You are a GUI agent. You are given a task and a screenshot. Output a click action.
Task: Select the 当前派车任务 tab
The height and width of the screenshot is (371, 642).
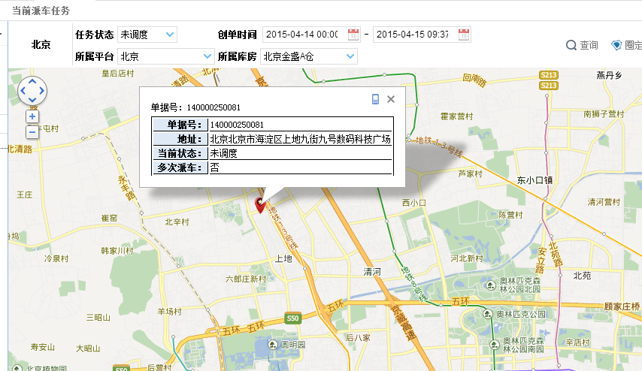point(41,10)
